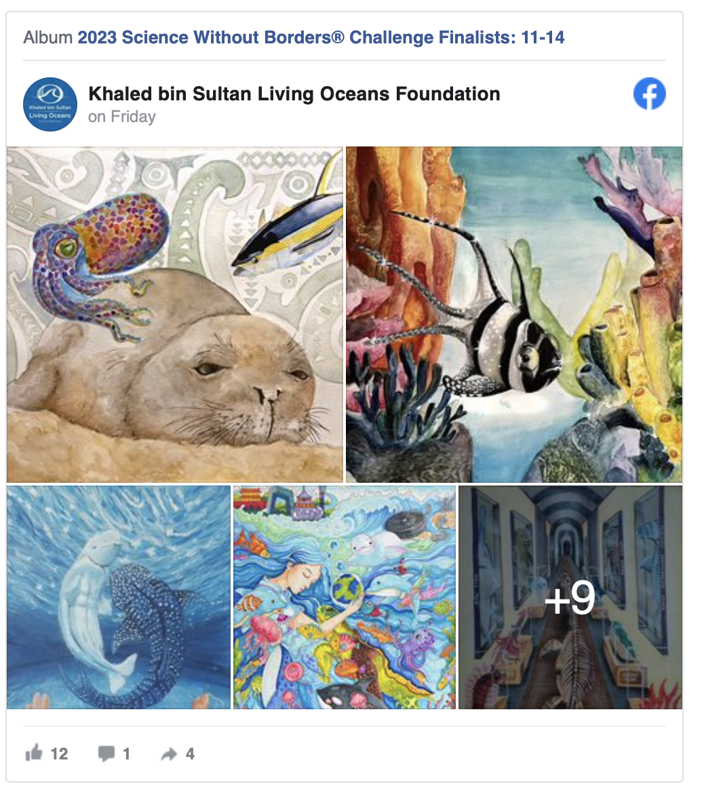This screenshot has height=792, width=704.
Task: Open the 2023 Science Without Borders album link
Action: point(321,37)
